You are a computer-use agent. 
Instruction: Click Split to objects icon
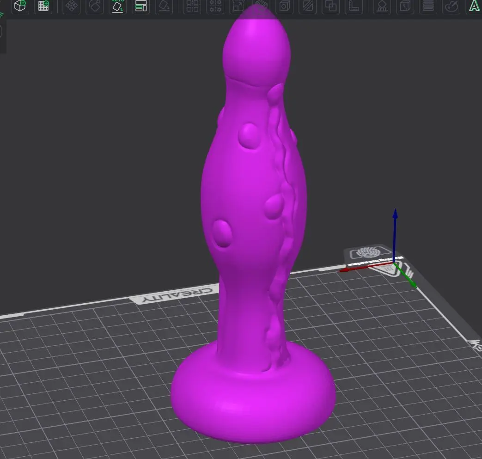(192, 6)
